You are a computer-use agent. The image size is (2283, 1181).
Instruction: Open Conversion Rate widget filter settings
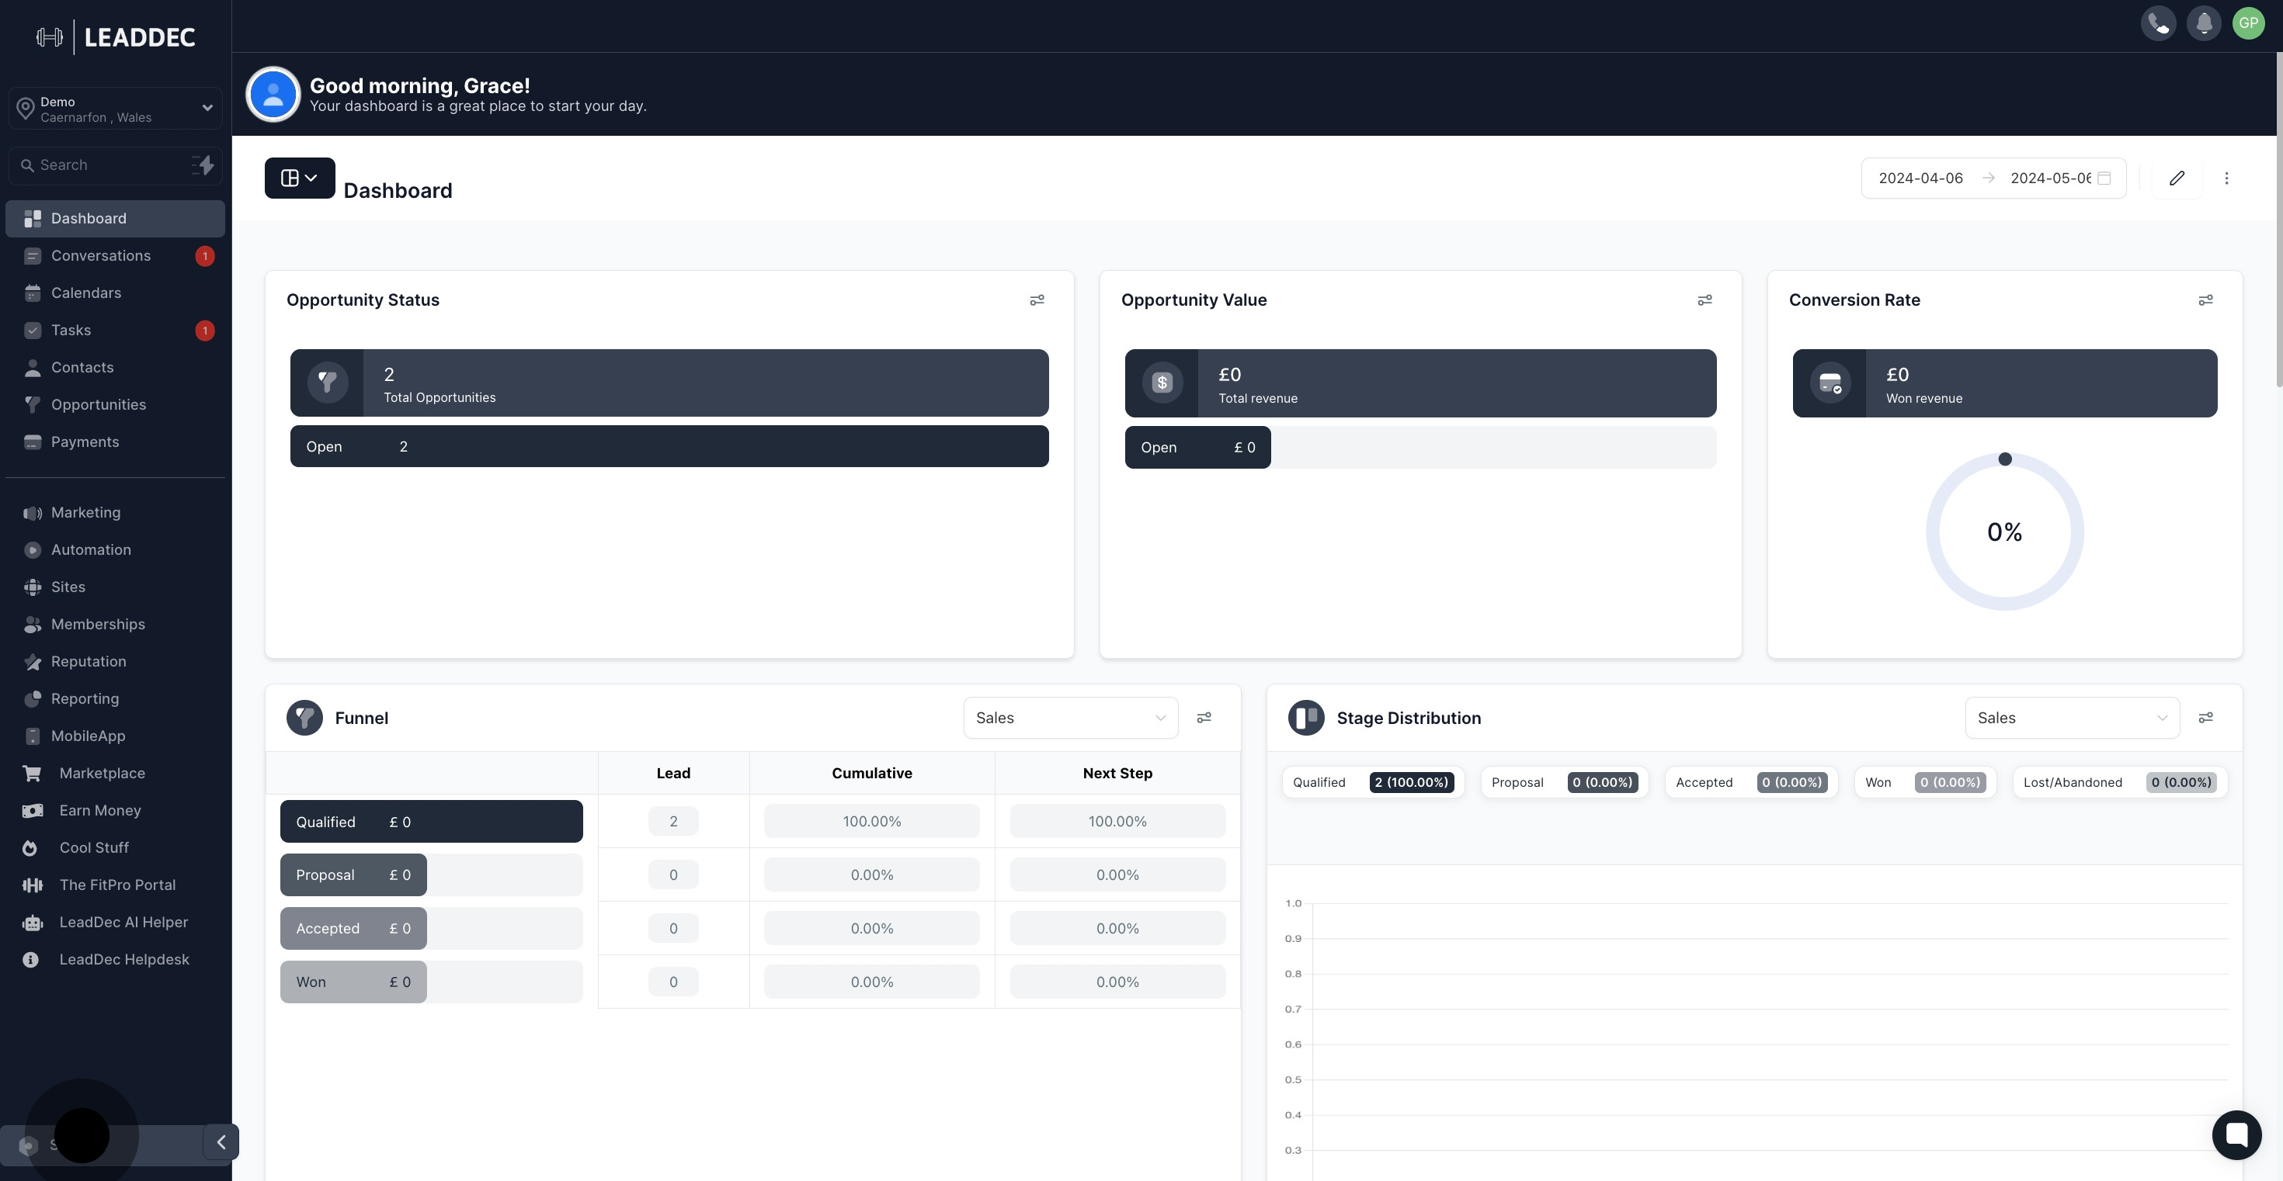2205,300
